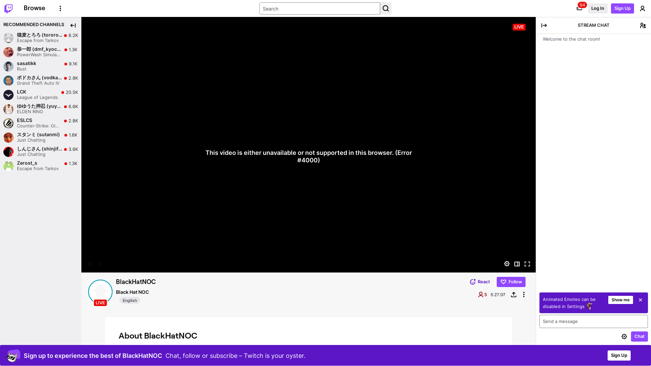The image size is (651, 366).
Task: Go to the ESLCS Counter-Strike channel
Action: [x=41, y=123]
